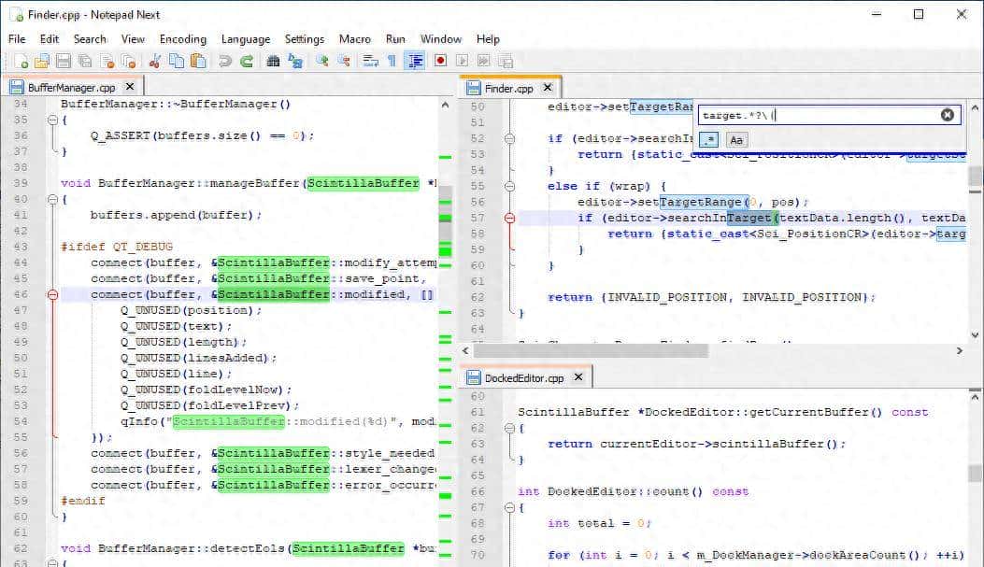
Task: Toggle regular expression search mode
Action: 709,140
